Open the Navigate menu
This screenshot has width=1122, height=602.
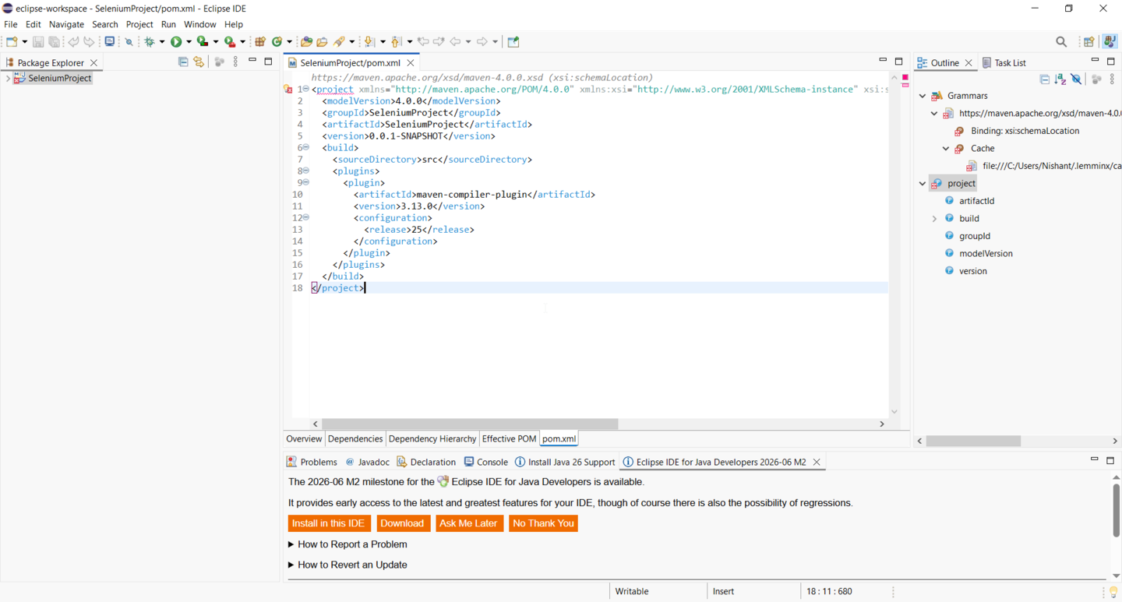click(66, 24)
